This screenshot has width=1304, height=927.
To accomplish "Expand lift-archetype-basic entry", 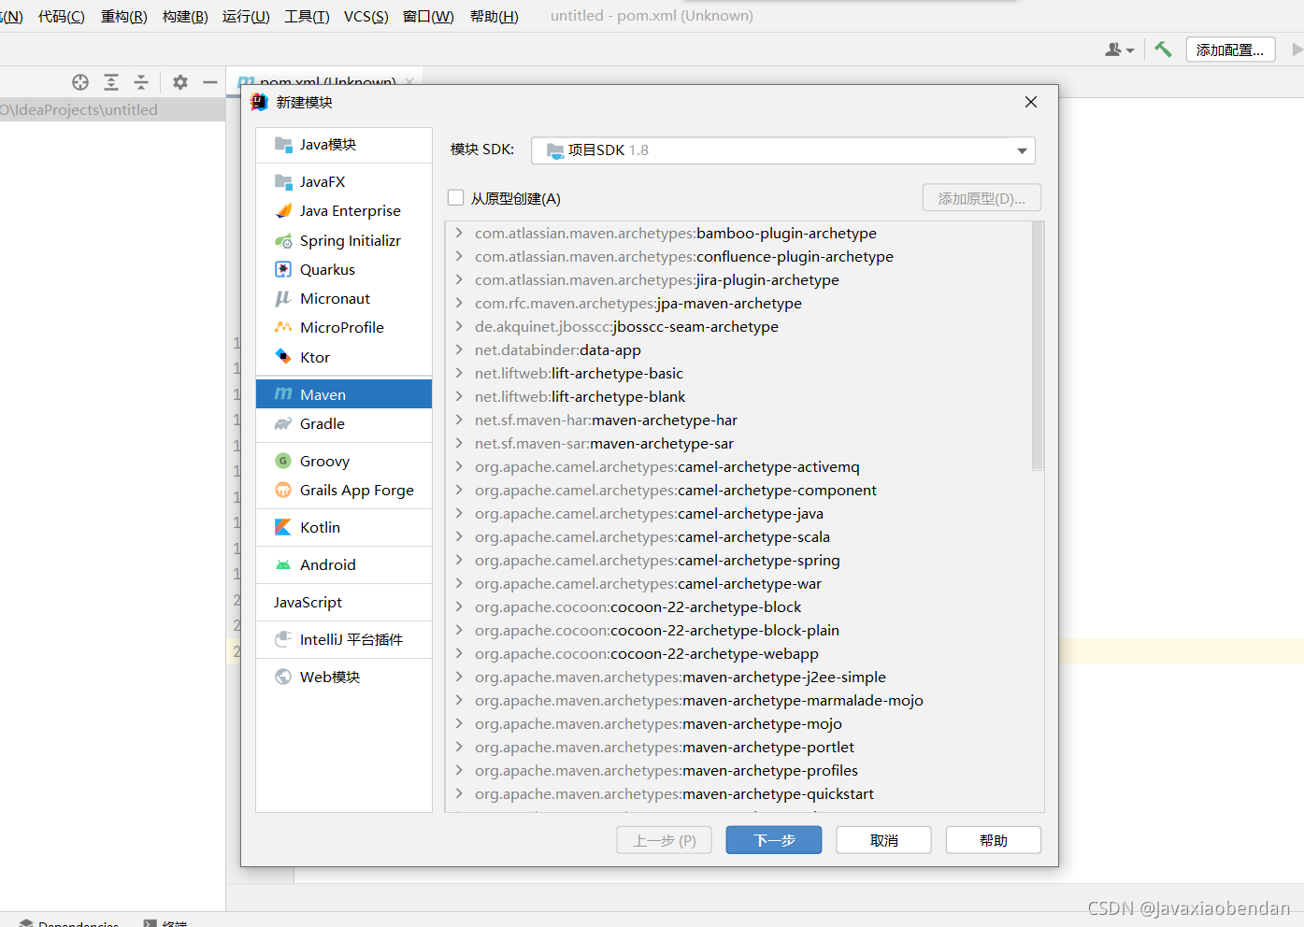I will [x=459, y=373].
